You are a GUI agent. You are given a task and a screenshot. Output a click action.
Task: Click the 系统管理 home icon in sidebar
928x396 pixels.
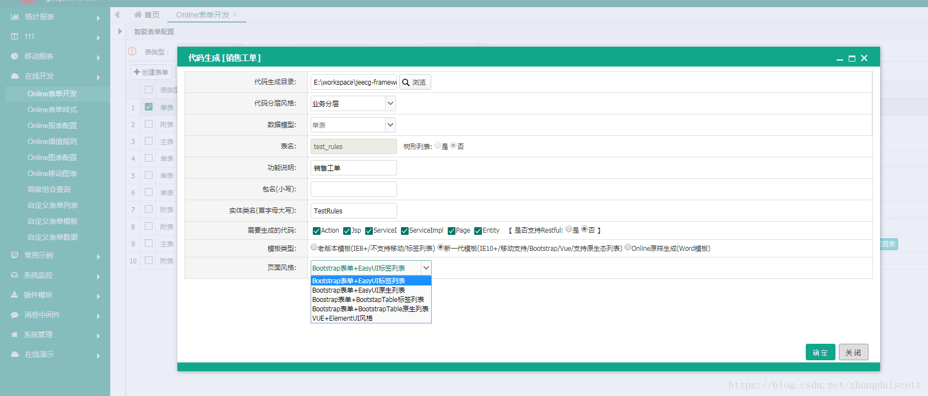[15, 334]
